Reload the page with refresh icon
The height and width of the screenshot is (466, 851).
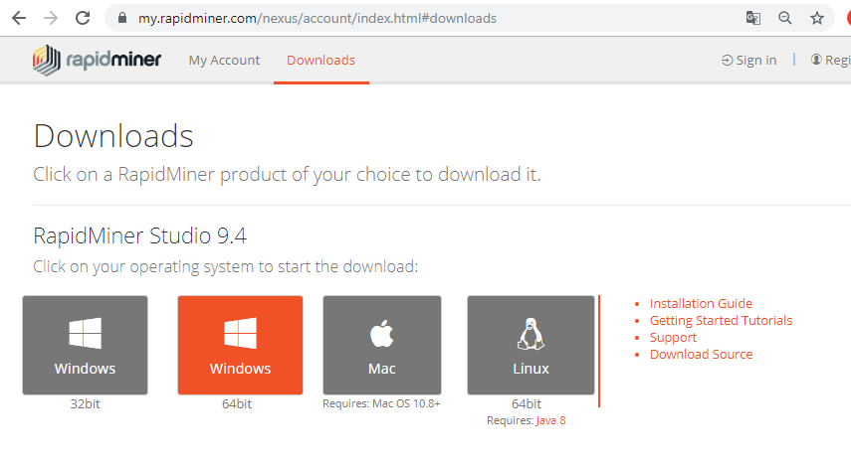pos(84,18)
